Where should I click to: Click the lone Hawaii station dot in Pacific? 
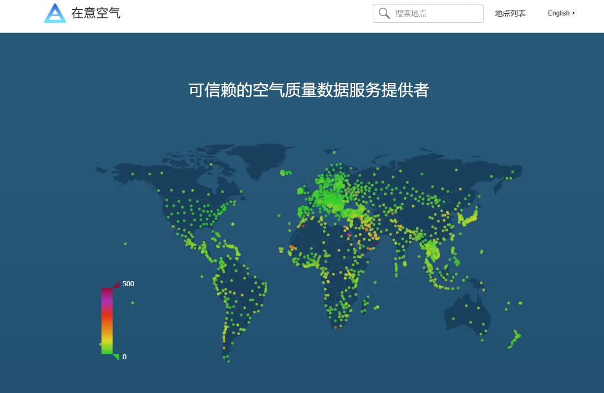click(x=125, y=244)
